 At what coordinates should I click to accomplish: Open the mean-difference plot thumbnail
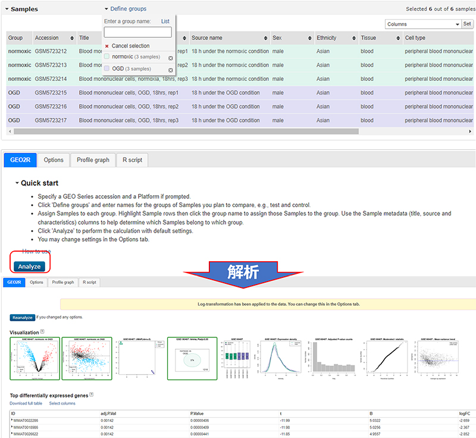[87, 358]
